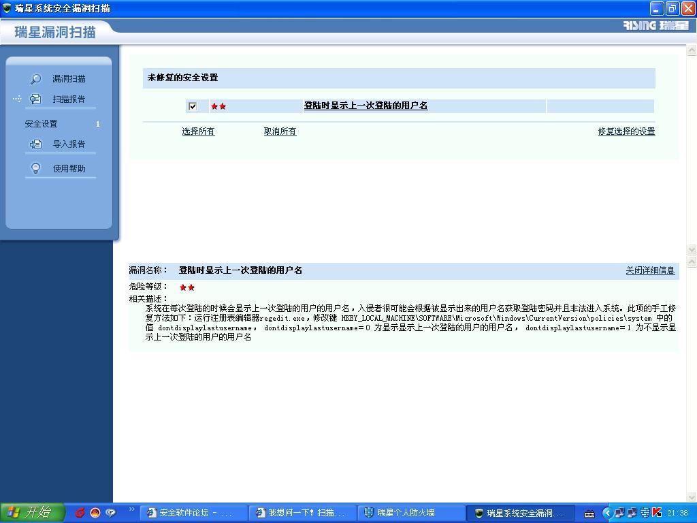Click the lightbulb icon beside 使用帮助
Viewport: 697px width, 523px height.
(x=35, y=168)
